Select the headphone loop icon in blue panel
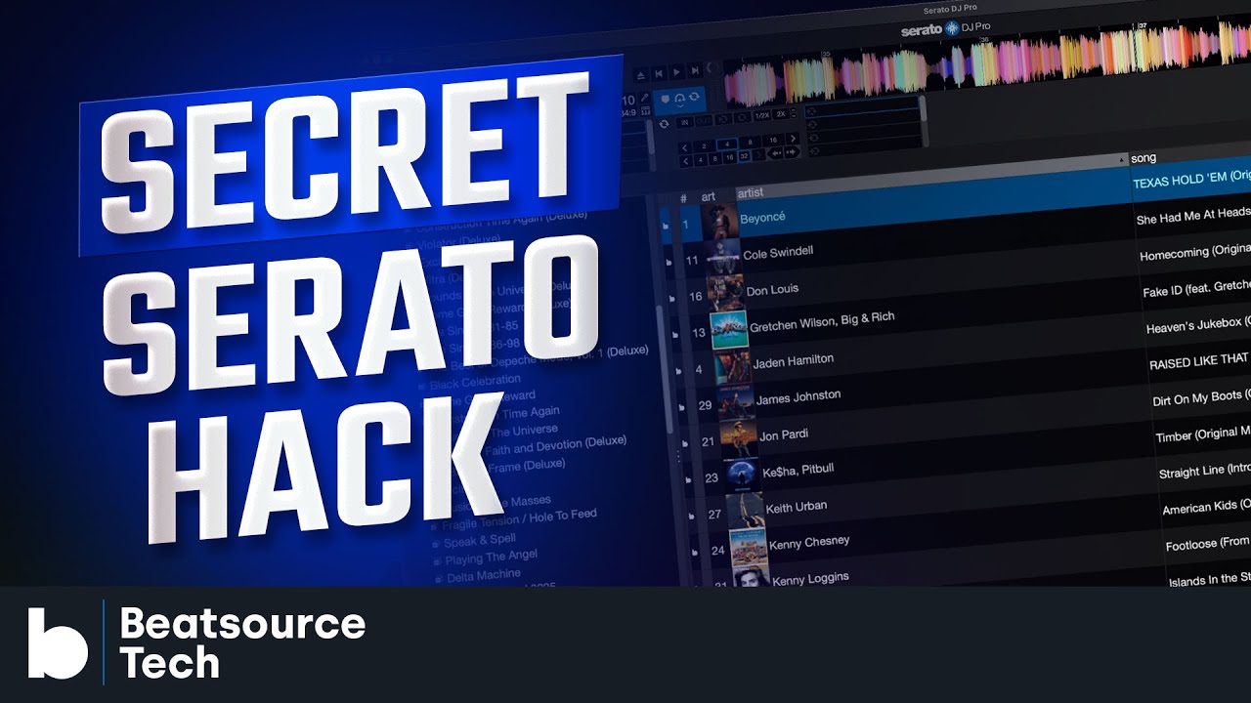1251x703 pixels. [x=680, y=100]
